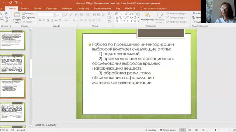
Task: Select the oval shape in the shapes gallery
Action: (x=131, y=14)
